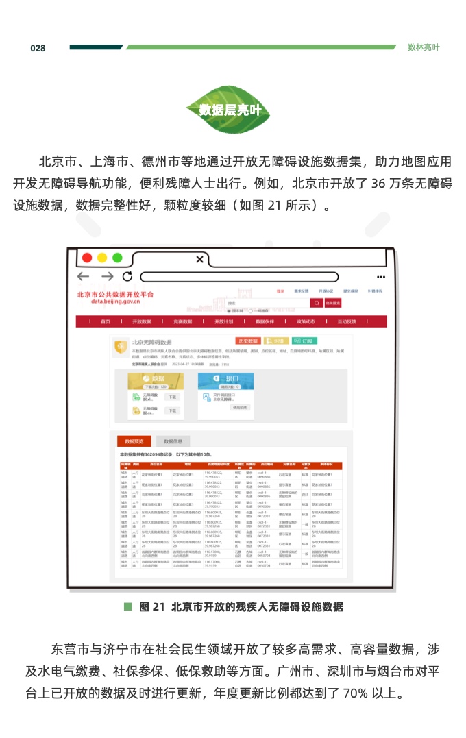Click the 点位名称 column header
This screenshot has height=738, width=466.
(156, 465)
